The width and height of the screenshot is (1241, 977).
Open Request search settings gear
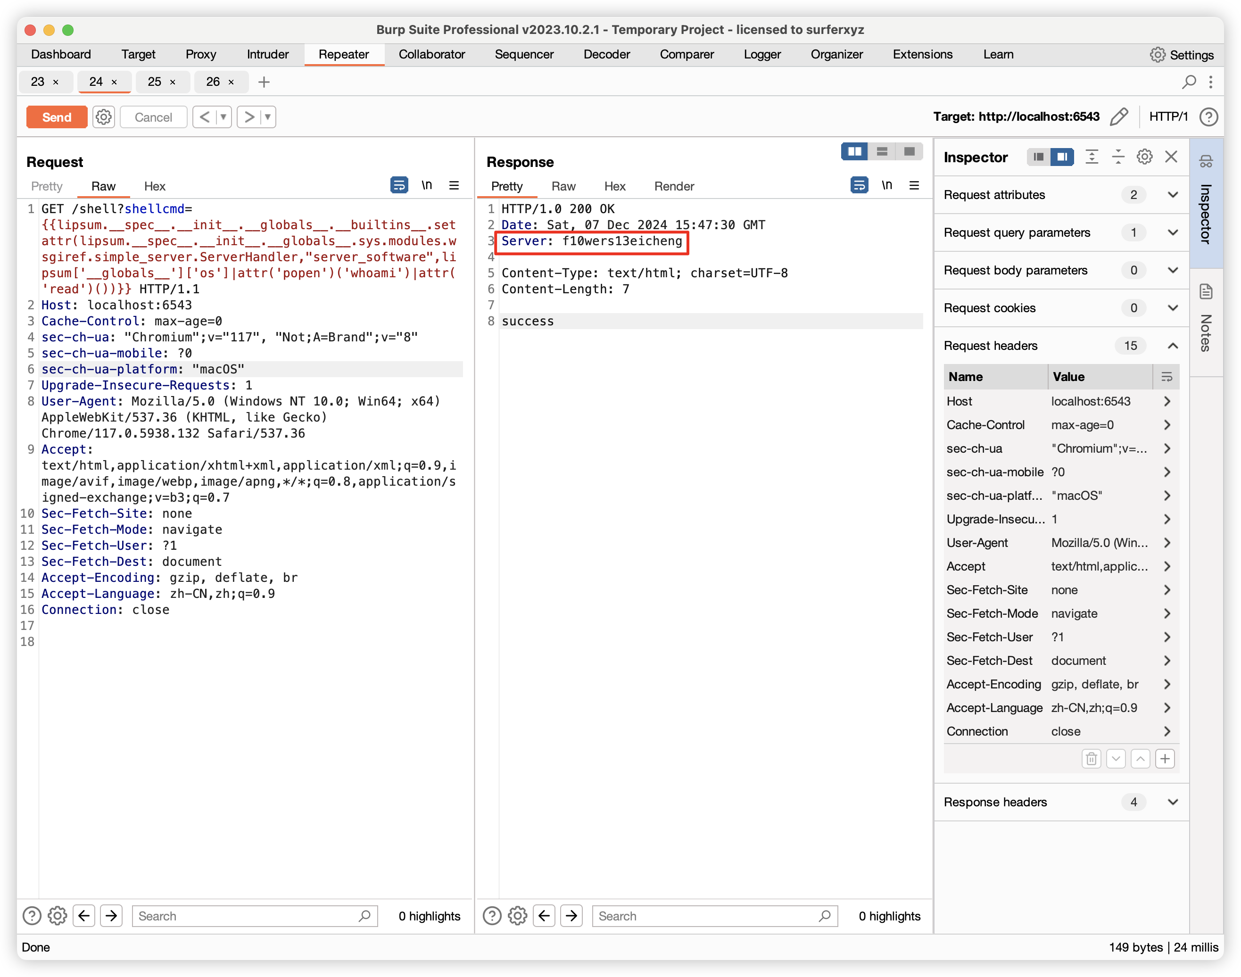click(x=57, y=916)
